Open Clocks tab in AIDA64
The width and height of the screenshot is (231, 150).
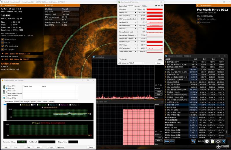(39, 102)
